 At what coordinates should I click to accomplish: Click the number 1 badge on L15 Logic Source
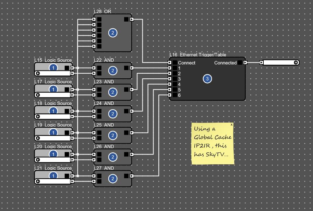coord(53,68)
